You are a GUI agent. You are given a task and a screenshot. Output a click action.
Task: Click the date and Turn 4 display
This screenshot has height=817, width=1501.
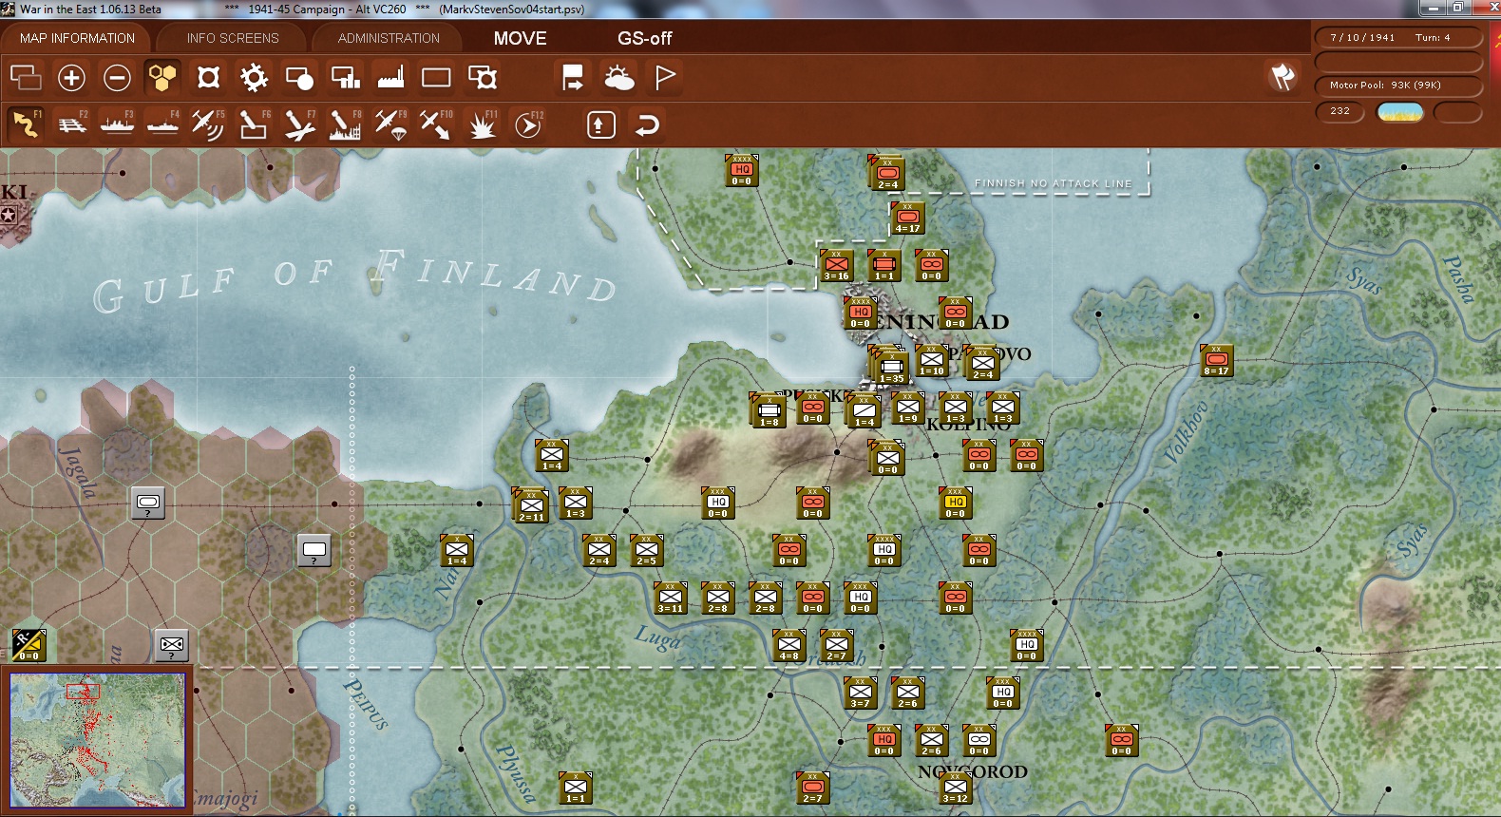[x=1398, y=37]
